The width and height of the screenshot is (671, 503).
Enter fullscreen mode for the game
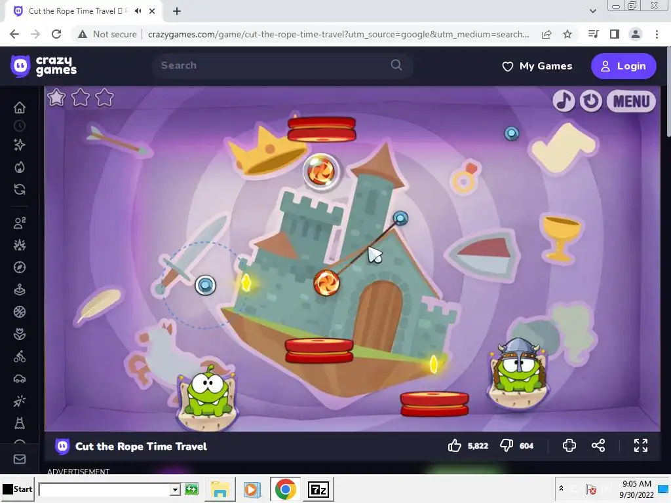point(641,445)
